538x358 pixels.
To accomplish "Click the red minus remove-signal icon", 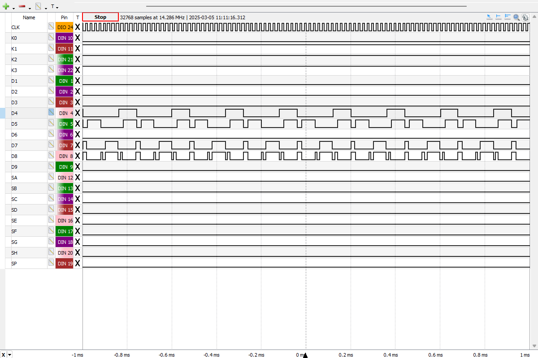I will tap(22, 7).
